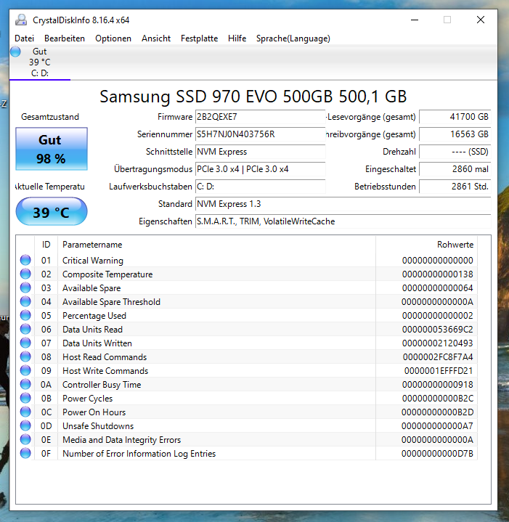Click the 39 °C temperature button
This screenshot has width=509, height=522.
(52, 212)
